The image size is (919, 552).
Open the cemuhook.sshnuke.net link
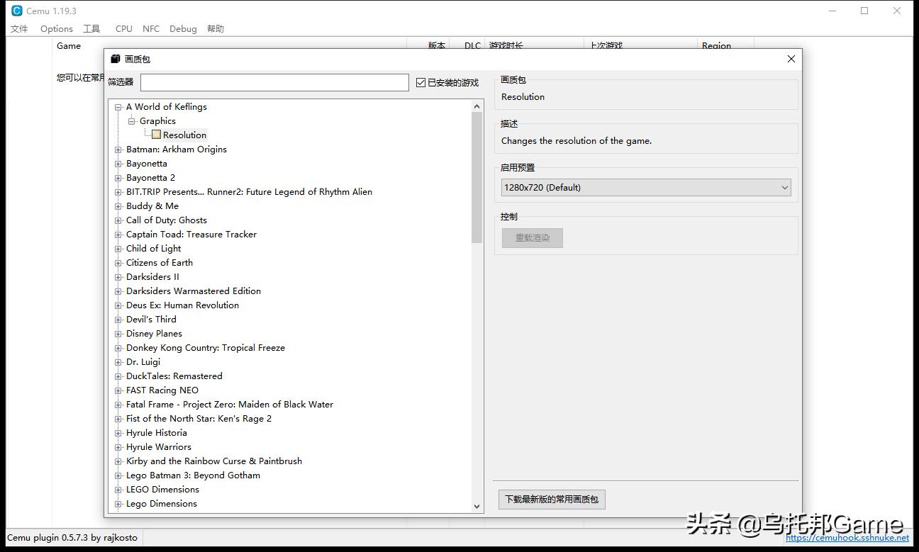tap(847, 537)
